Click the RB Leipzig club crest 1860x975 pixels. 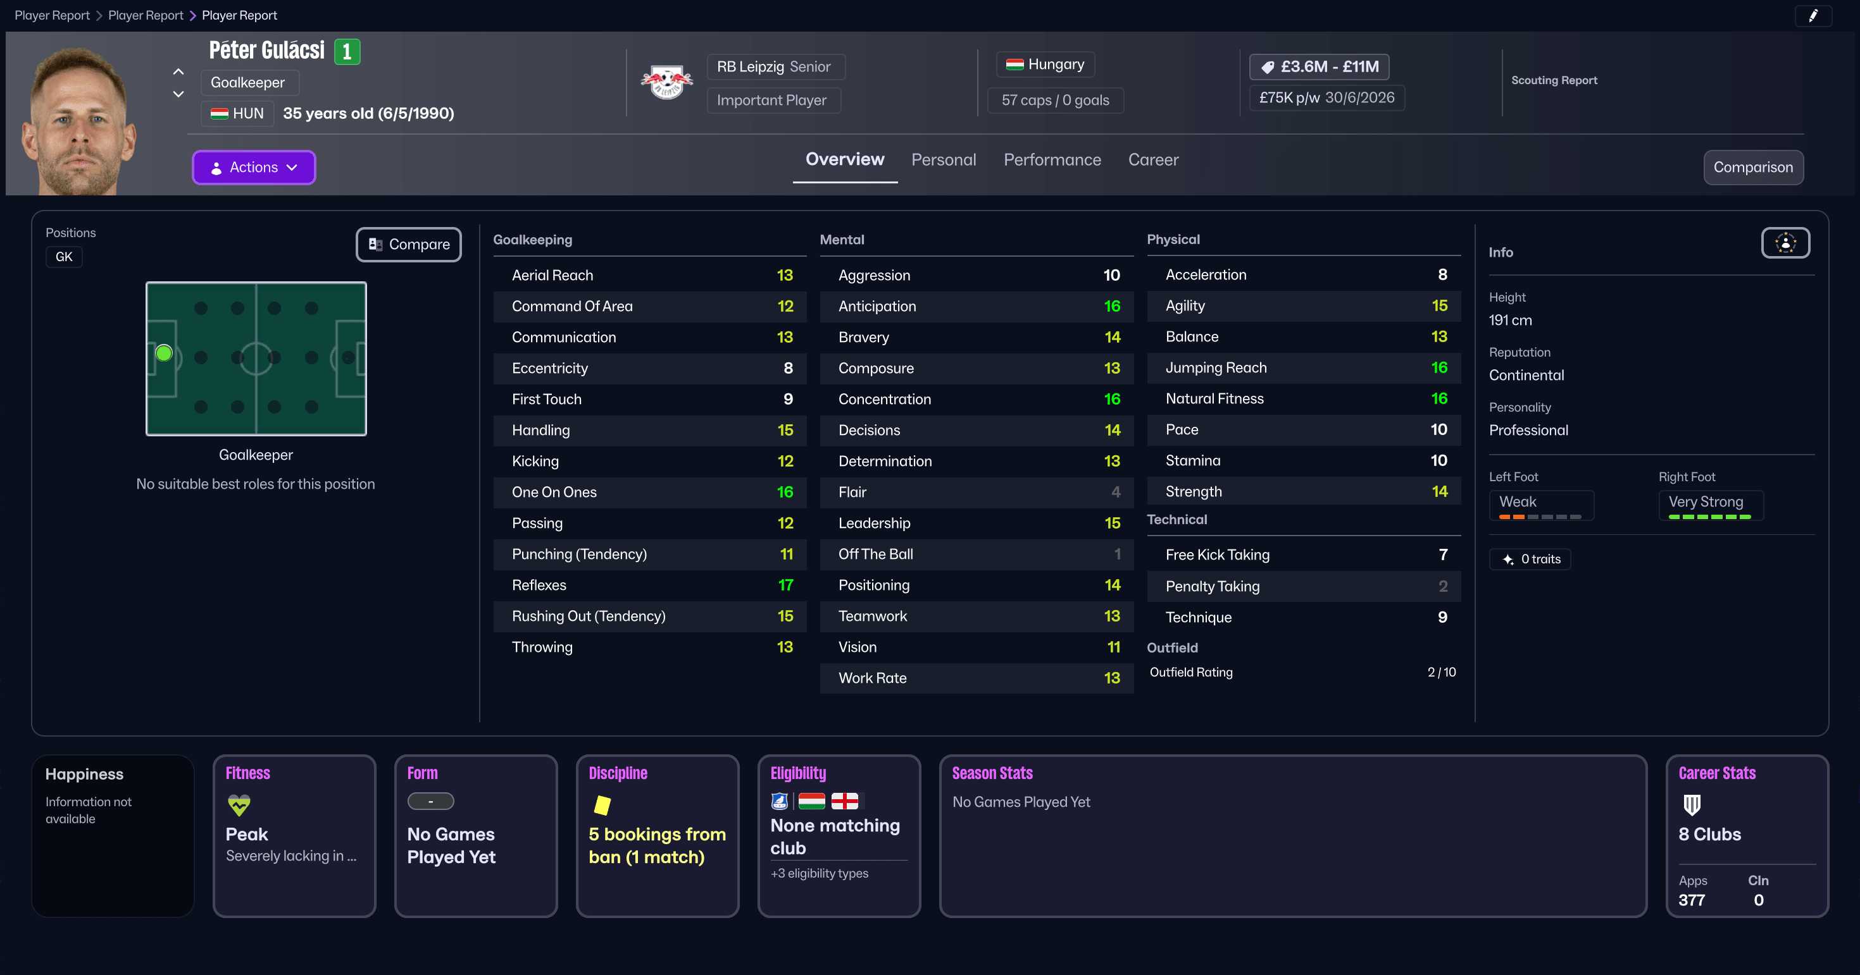(666, 82)
